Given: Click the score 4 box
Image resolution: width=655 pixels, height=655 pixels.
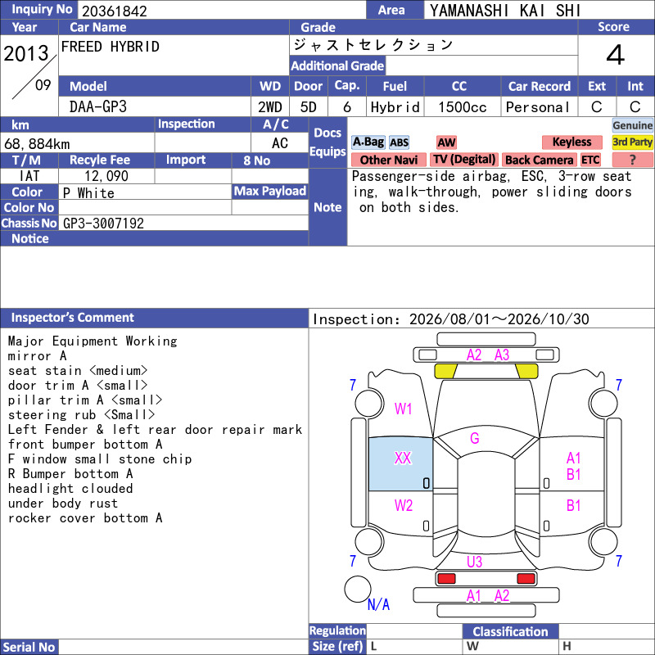Looking at the screenshot, I should point(616,55).
